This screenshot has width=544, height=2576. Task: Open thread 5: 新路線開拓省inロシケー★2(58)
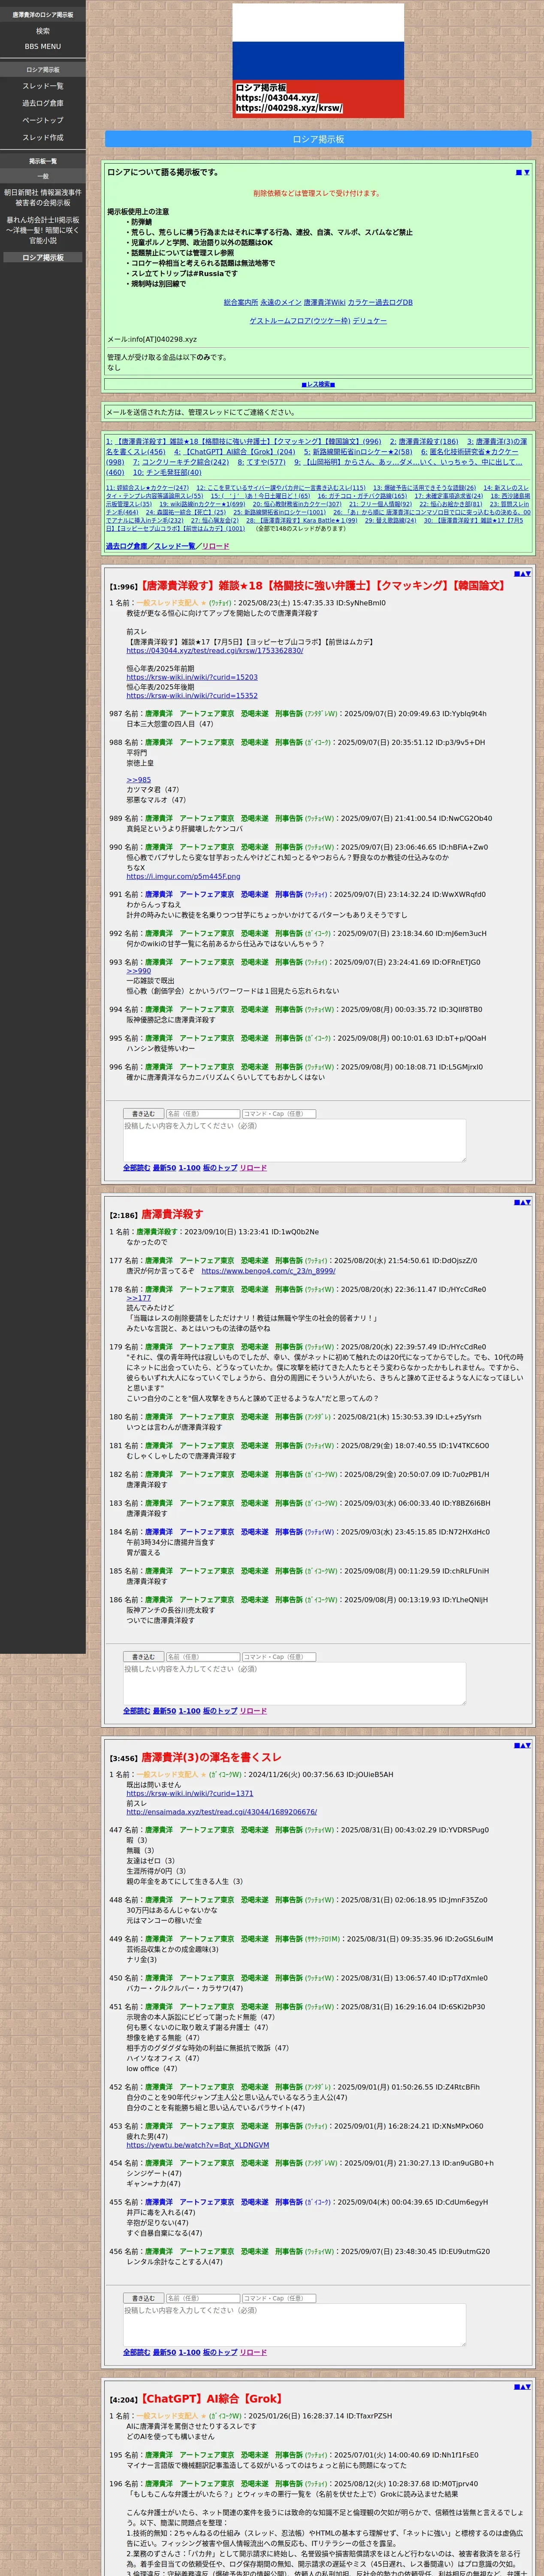point(358,452)
